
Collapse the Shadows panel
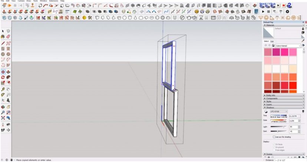[x=284, y=108]
